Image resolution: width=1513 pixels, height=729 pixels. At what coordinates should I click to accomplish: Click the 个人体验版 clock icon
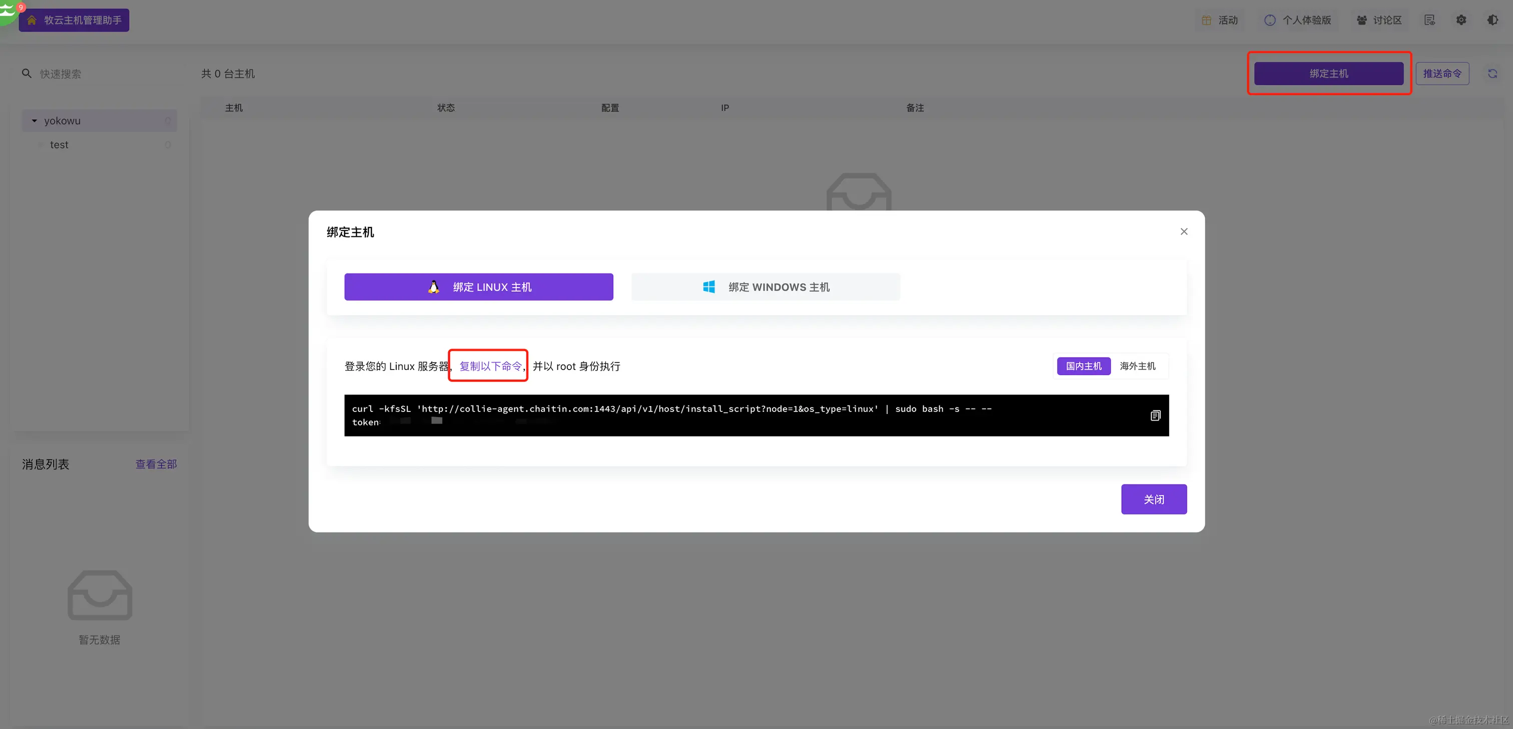[x=1270, y=19]
